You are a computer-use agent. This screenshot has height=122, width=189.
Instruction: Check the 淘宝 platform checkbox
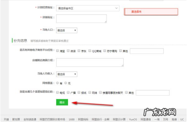[x=58, y=50]
